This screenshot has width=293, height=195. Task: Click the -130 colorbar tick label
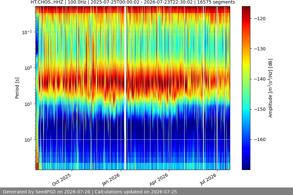[260, 49]
